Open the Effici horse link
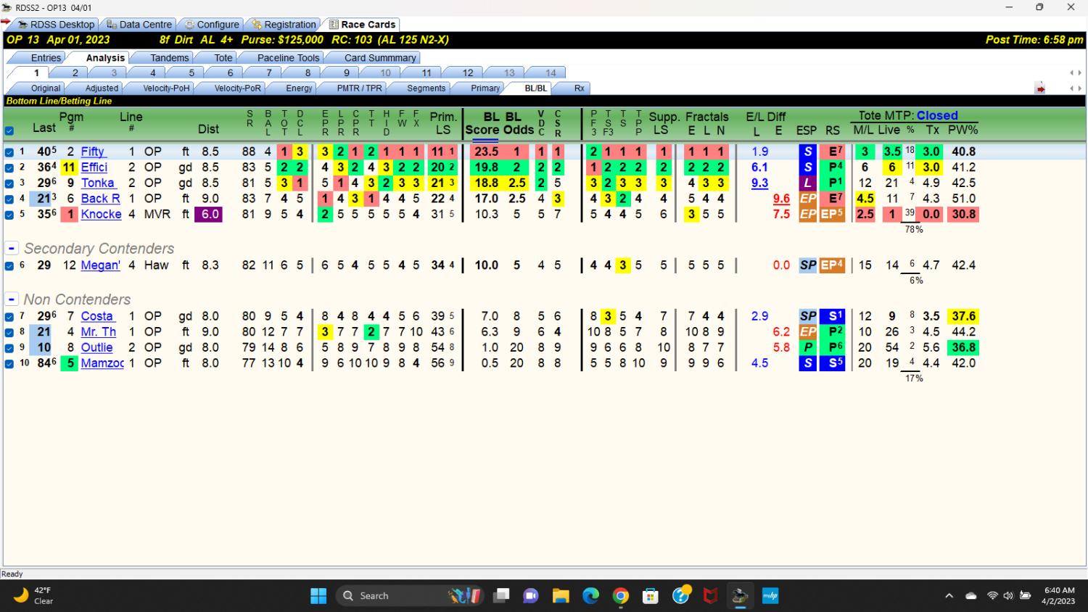 [94, 167]
